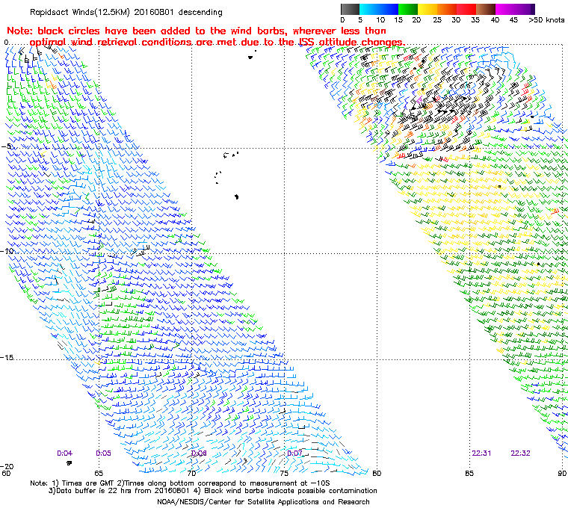
Task: Click the '-15' latitude axis label
Action: [7, 358]
